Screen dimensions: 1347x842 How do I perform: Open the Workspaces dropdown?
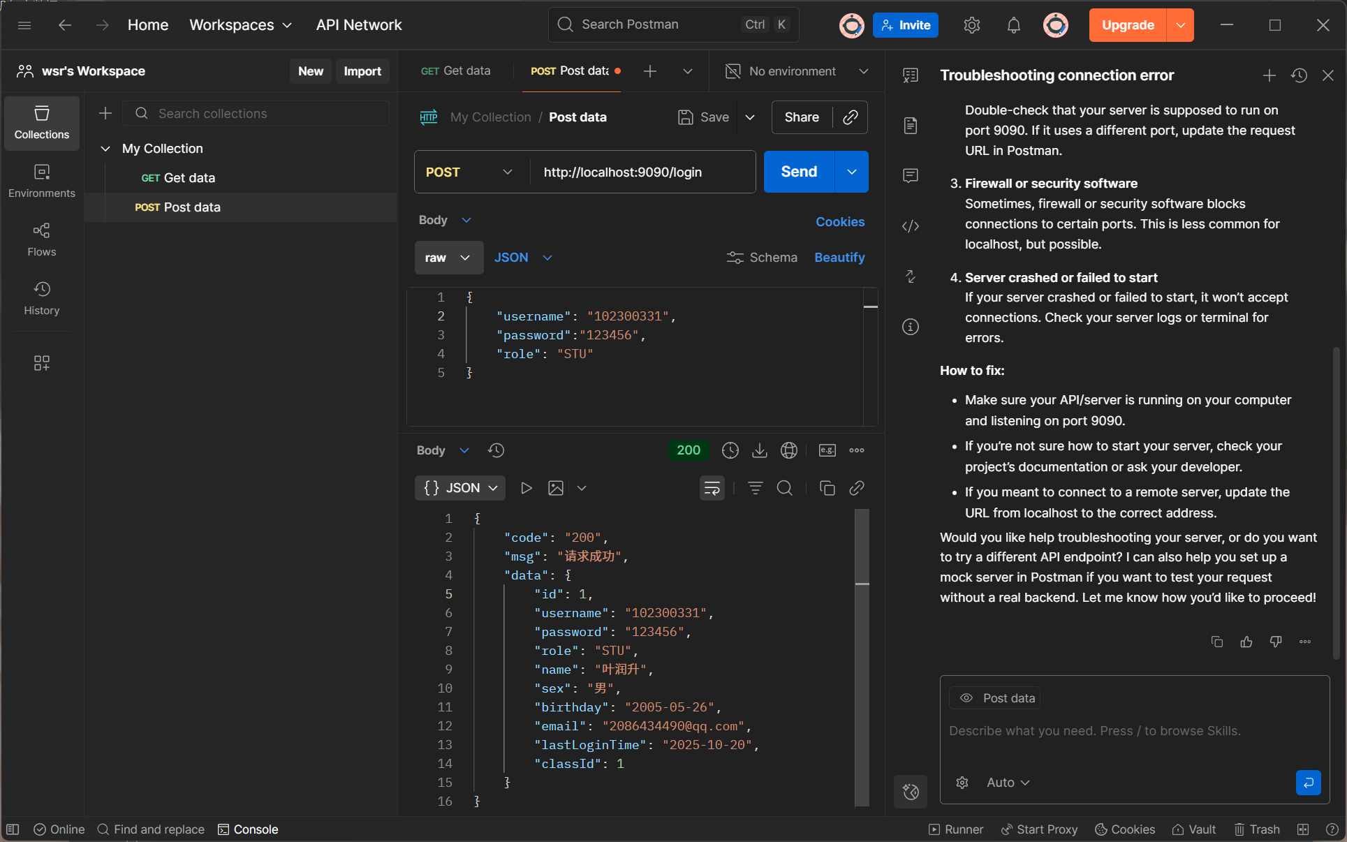[x=240, y=25]
